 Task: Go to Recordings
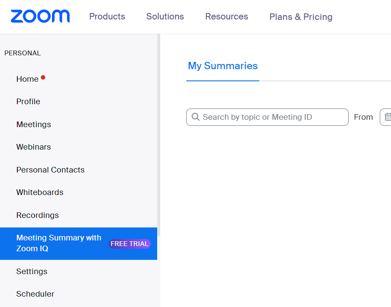click(37, 215)
